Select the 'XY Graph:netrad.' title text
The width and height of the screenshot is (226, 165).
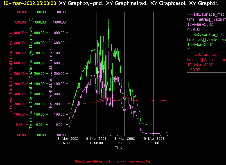point(127,3)
